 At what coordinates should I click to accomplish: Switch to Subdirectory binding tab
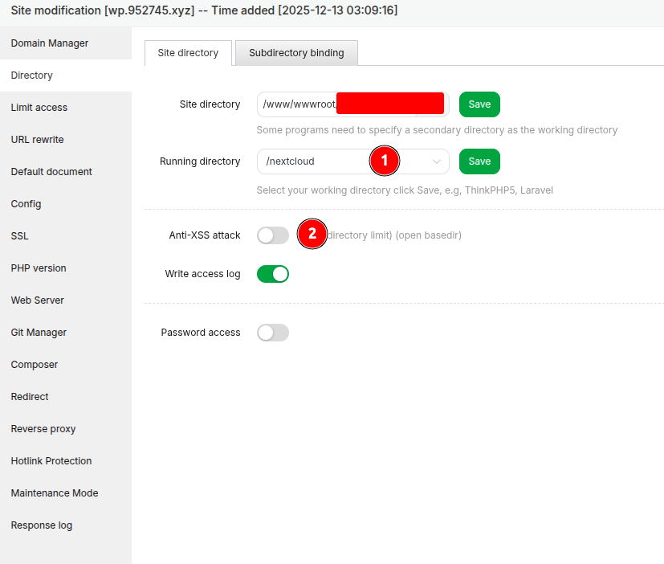click(x=296, y=53)
